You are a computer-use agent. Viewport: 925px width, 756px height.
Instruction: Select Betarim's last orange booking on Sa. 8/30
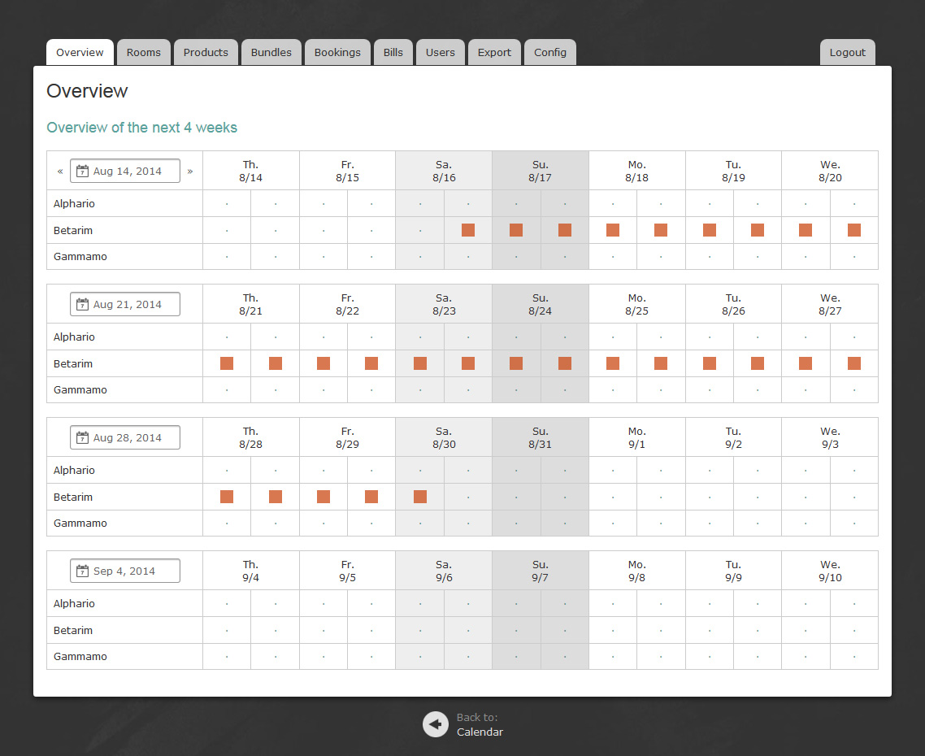(x=420, y=497)
